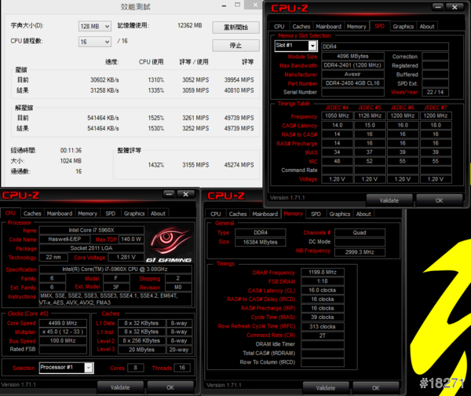Open the CPU threads count dropdown

click(95, 42)
